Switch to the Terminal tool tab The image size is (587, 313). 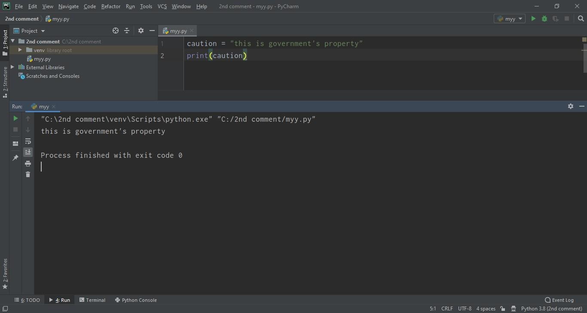point(92,300)
